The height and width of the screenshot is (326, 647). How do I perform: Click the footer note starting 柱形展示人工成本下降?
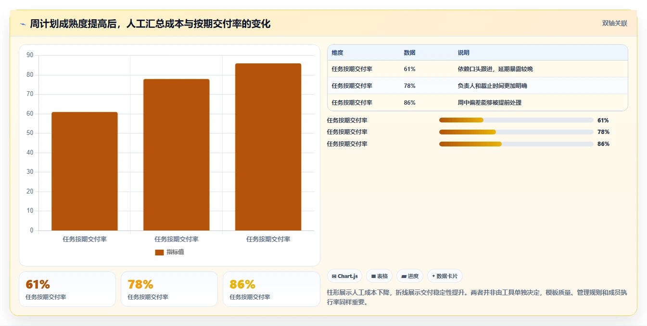(x=477, y=297)
